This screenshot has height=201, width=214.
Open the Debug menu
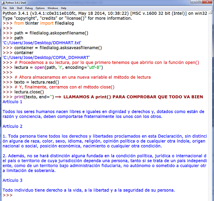28,8
